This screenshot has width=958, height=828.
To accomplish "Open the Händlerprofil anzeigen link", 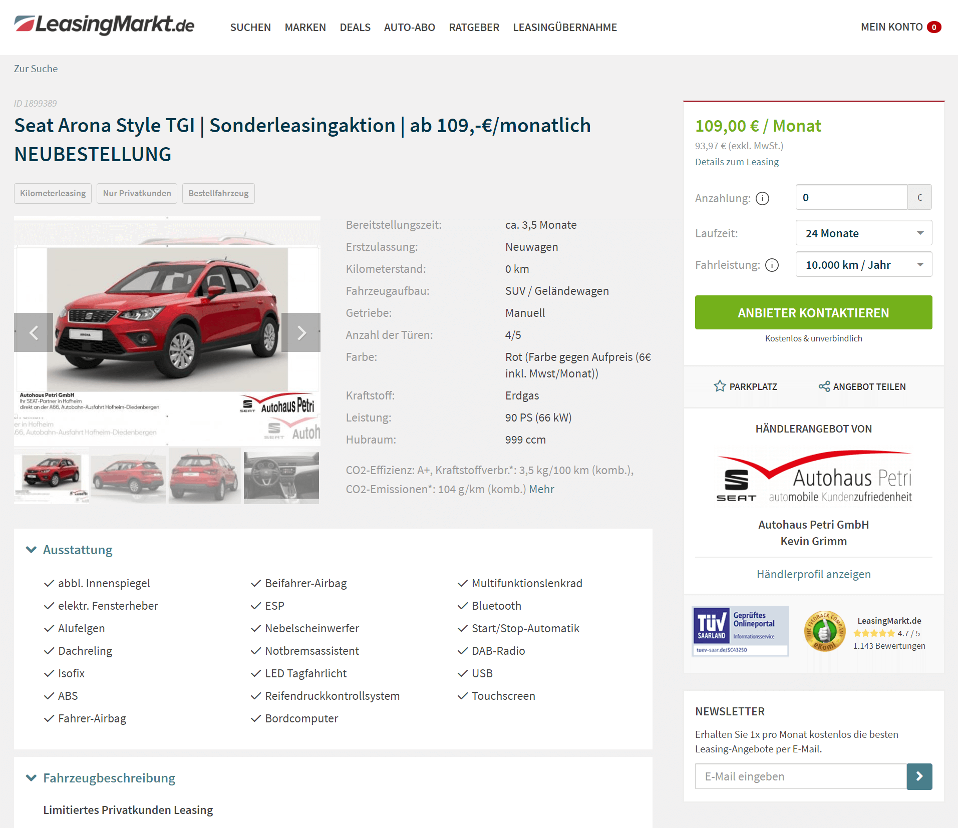I will tap(814, 574).
